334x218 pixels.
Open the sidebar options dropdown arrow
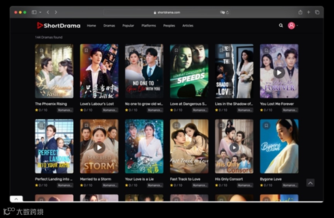click(x=40, y=12)
